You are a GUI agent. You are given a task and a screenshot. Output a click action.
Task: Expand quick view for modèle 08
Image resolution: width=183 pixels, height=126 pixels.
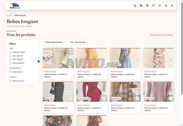[137, 65]
